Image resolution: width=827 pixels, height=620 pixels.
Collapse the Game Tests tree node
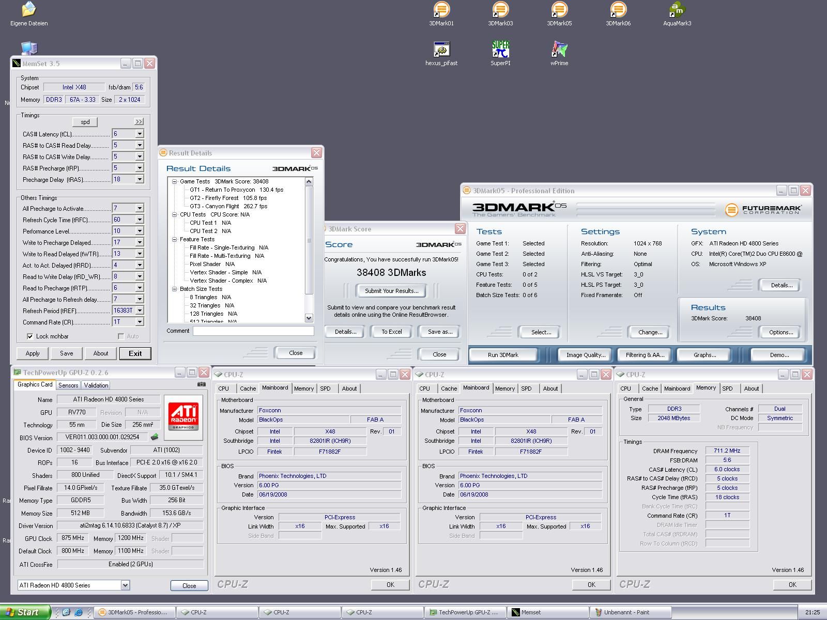174,181
